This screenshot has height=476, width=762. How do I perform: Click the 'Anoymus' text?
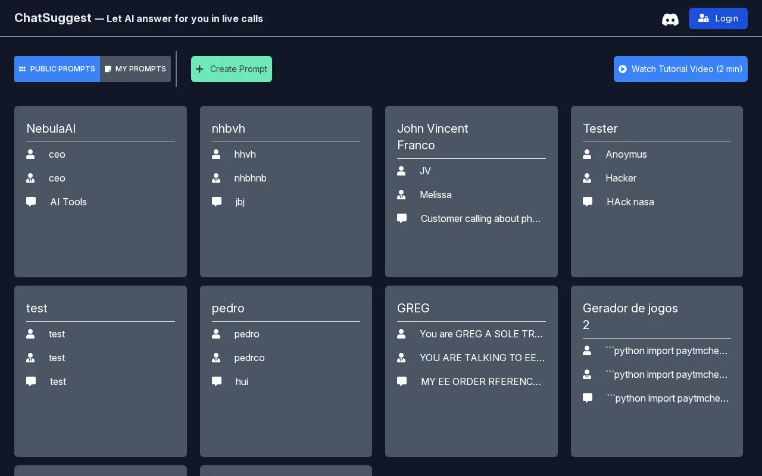[x=626, y=154]
